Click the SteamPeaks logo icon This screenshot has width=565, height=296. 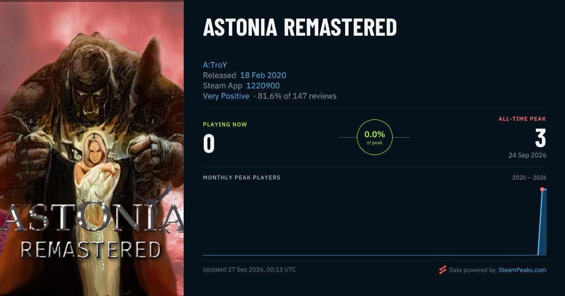pos(443,270)
